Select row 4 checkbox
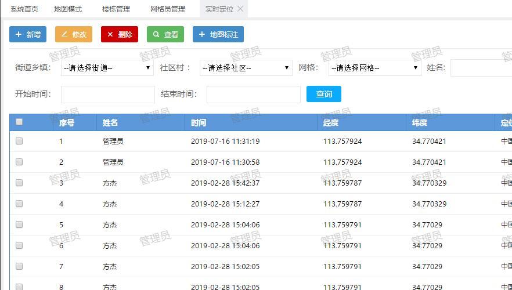 click(x=19, y=204)
